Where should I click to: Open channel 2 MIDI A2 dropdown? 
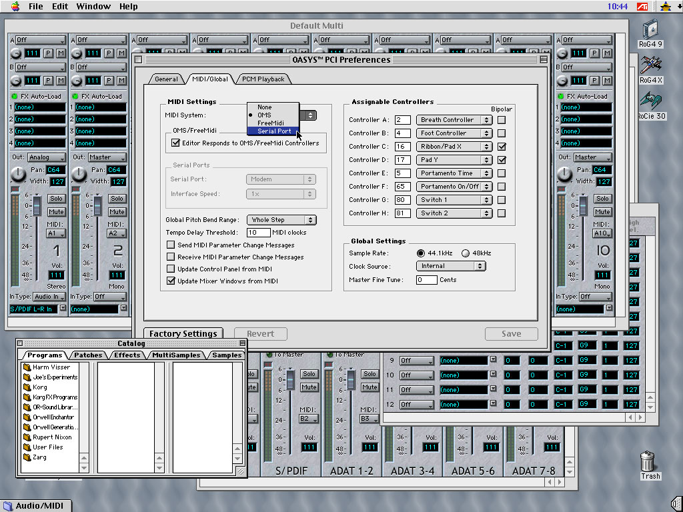click(x=116, y=233)
